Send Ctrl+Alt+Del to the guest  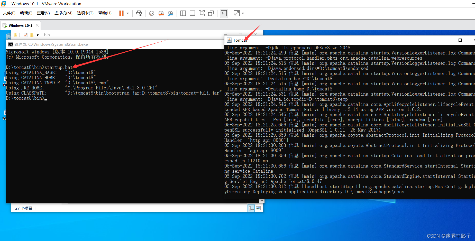tap(139, 13)
